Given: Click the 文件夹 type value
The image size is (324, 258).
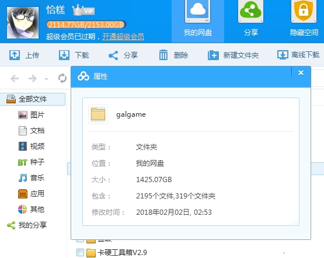Looking at the screenshot, I should tap(147, 147).
